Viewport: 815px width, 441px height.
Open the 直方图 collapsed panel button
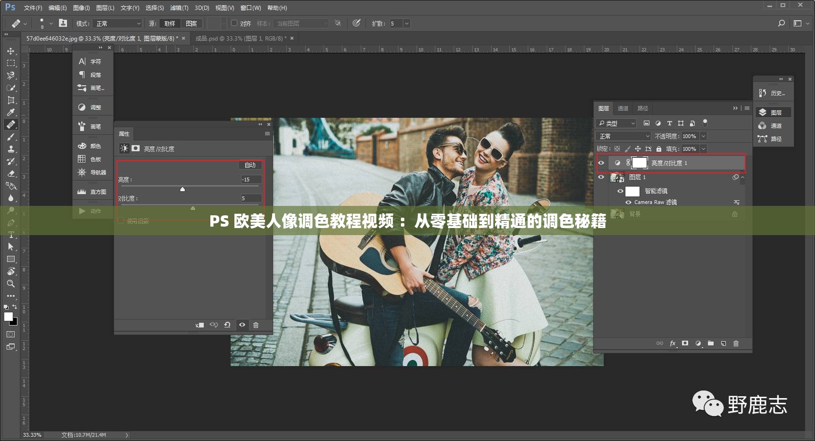(x=92, y=192)
